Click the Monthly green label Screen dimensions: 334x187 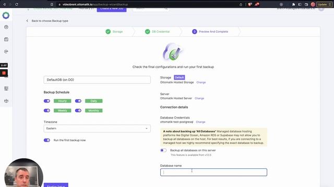pos(94,111)
